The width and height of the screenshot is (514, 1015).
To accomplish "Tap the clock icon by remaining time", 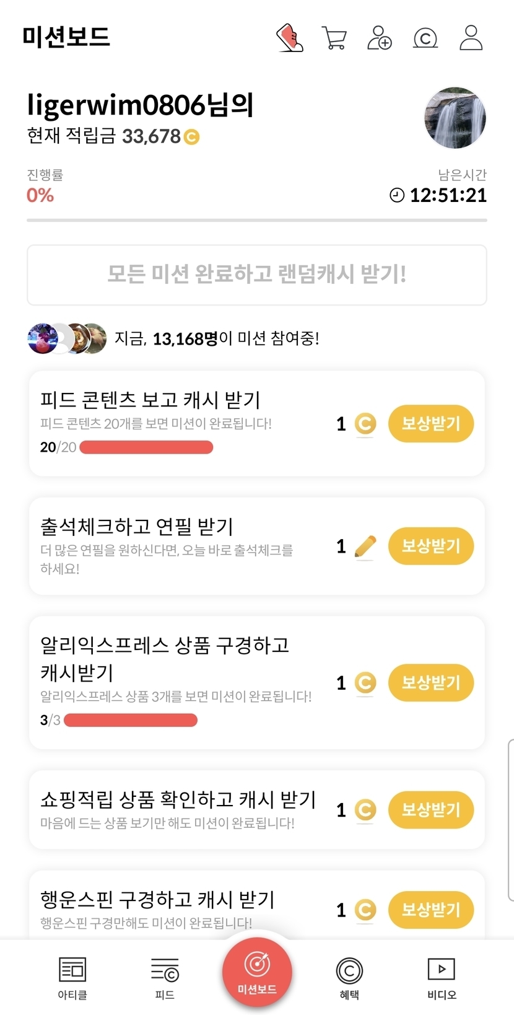I will pos(397,195).
